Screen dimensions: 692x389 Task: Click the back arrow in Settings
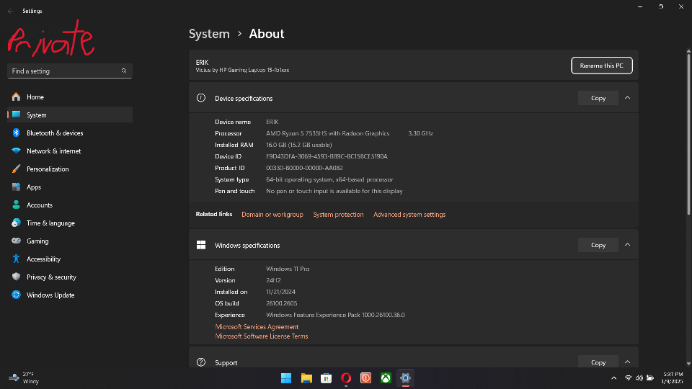click(x=11, y=11)
